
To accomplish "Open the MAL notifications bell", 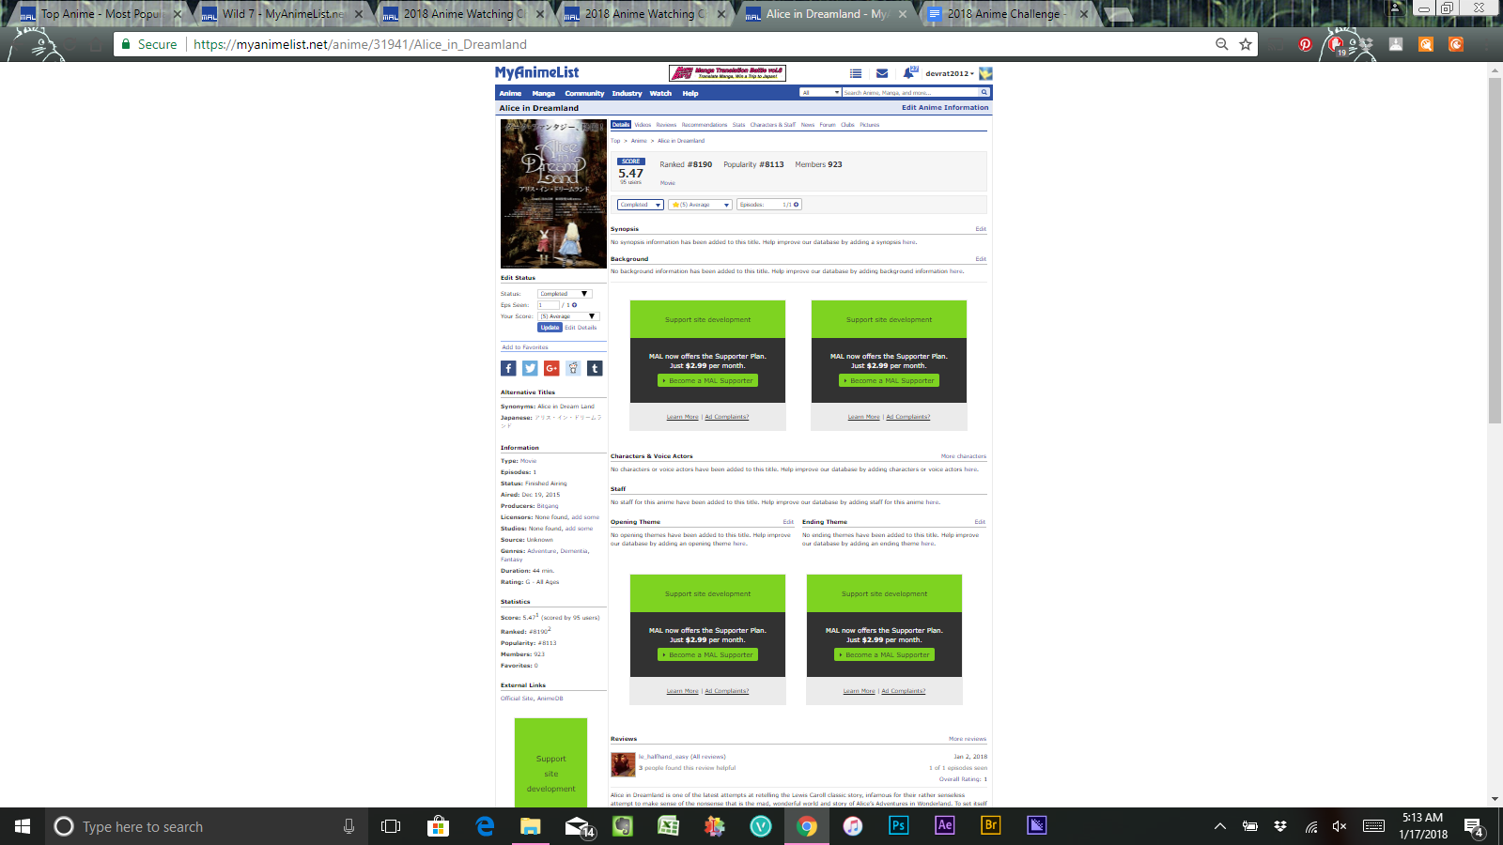I will point(908,73).
